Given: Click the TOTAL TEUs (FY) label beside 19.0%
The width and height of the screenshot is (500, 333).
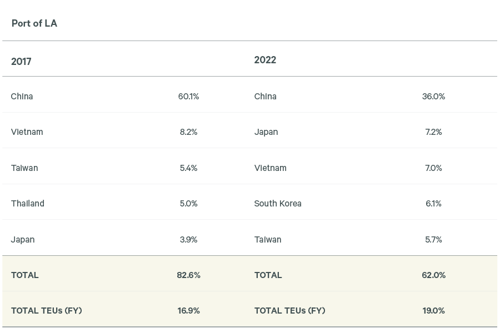Looking at the screenshot, I should tap(289, 311).
